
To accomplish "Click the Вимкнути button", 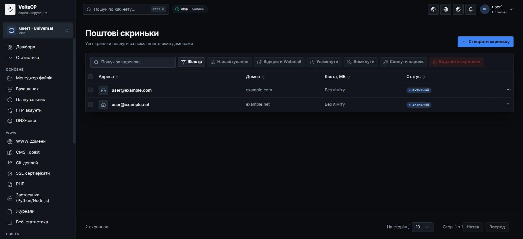I will point(361,62).
